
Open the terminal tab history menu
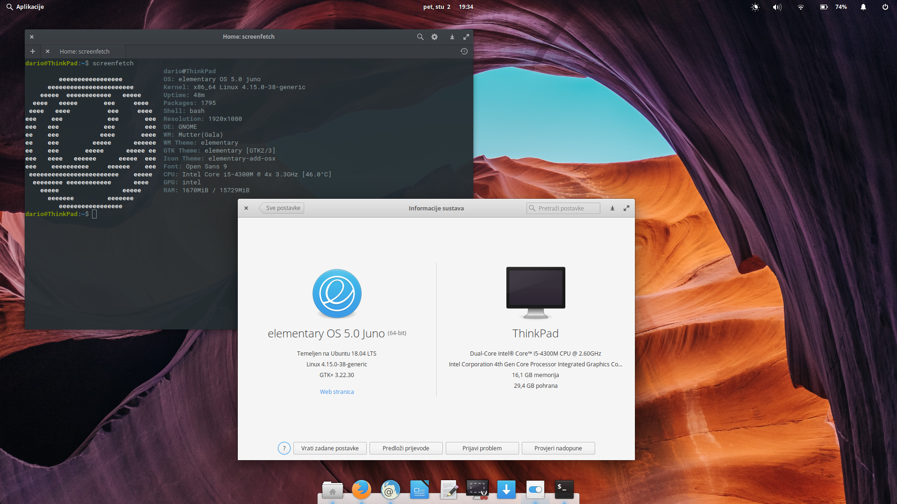464,51
